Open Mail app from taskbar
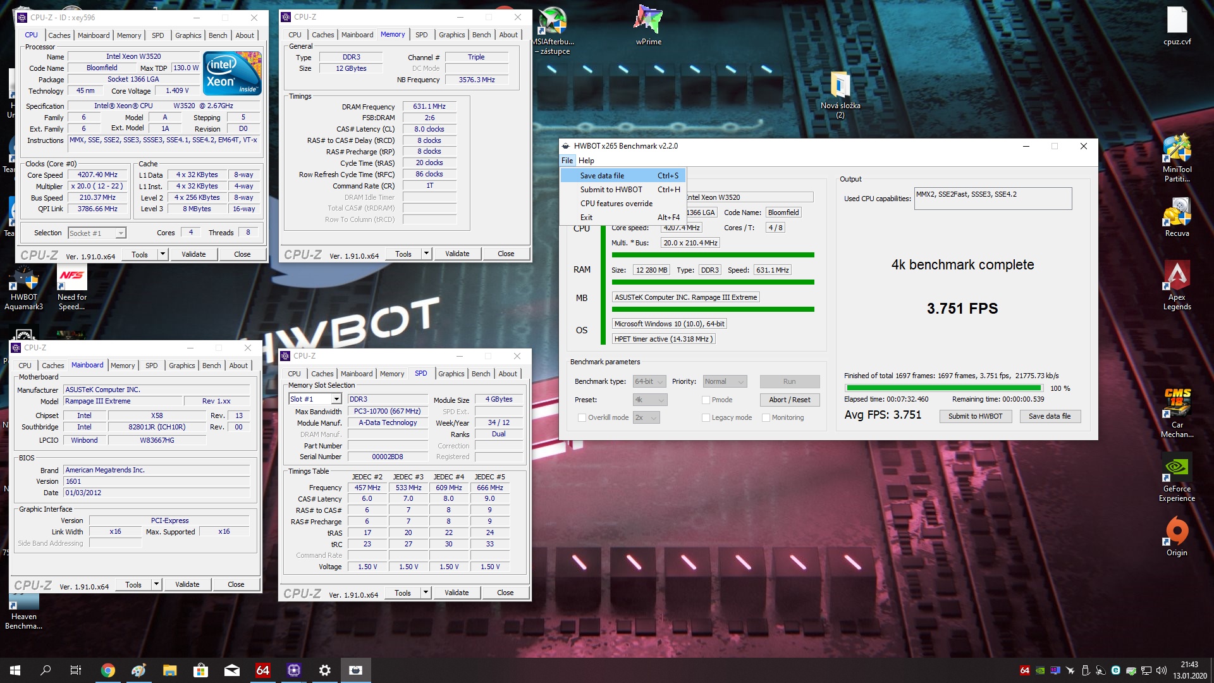Image resolution: width=1214 pixels, height=683 pixels. tap(232, 670)
